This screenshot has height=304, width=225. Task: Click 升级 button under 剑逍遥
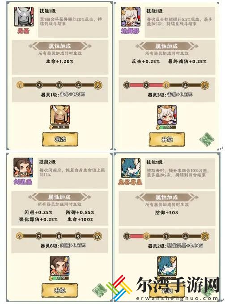coord(60,290)
